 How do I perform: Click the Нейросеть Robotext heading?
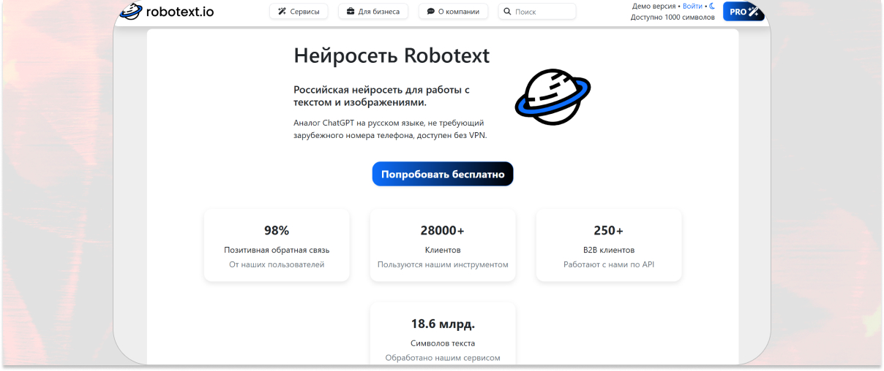pyautogui.click(x=392, y=56)
